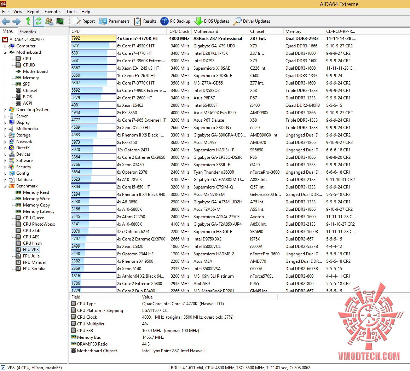Expand the Server tree node

pyautogui.click(x=5, y=116)
